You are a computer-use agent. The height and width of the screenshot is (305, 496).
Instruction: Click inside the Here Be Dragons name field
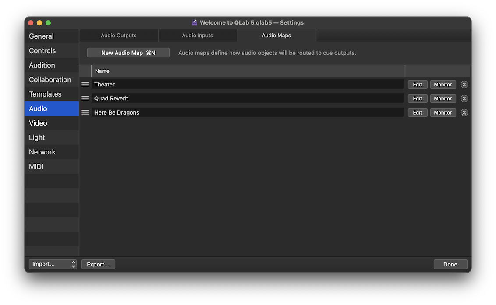pyautogui.click(x=219, y=112)
